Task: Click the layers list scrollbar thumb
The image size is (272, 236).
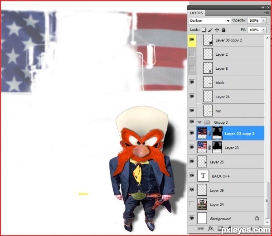Action: [x=267, y=200]
